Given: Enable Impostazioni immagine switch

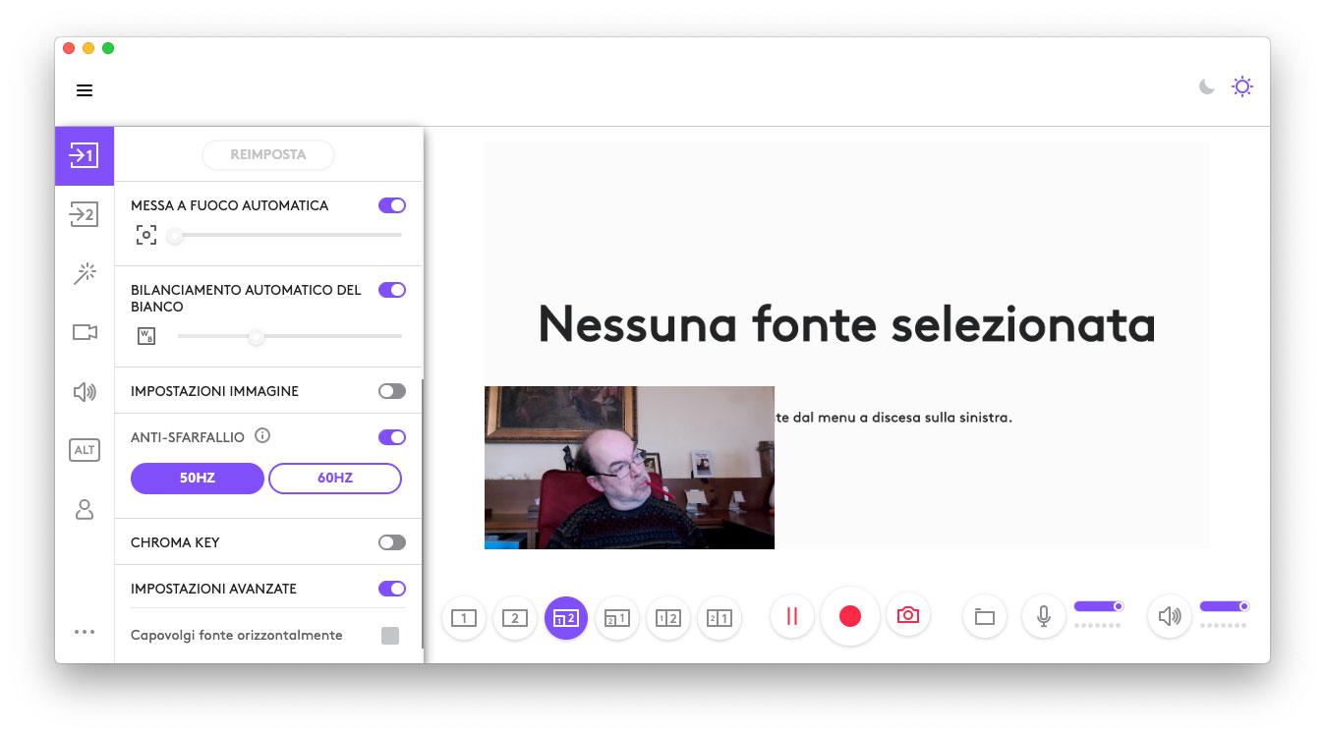Looking at the screenshot, I should pyautogui.click(x=392, y=391).
